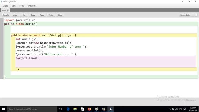Click the Search the web and Windows box
199x112 pixels.
coord(32,109)
